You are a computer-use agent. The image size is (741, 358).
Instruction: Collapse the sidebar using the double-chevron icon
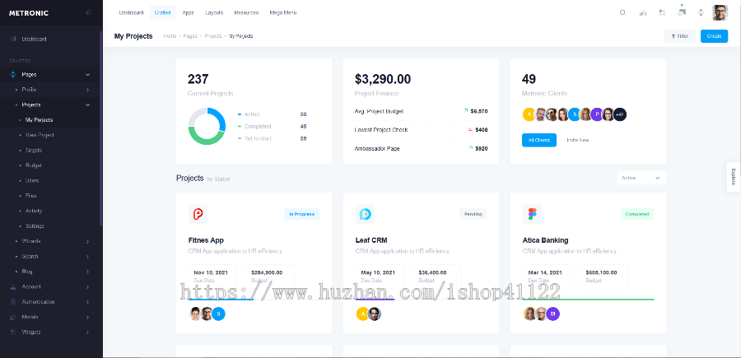(88, 12)
